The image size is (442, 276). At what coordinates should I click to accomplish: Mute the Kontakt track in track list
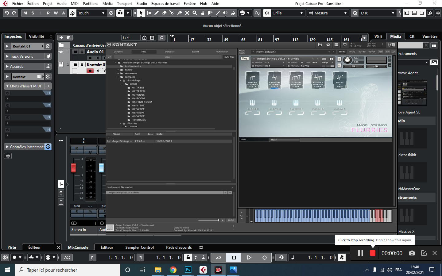pos(76,65)
